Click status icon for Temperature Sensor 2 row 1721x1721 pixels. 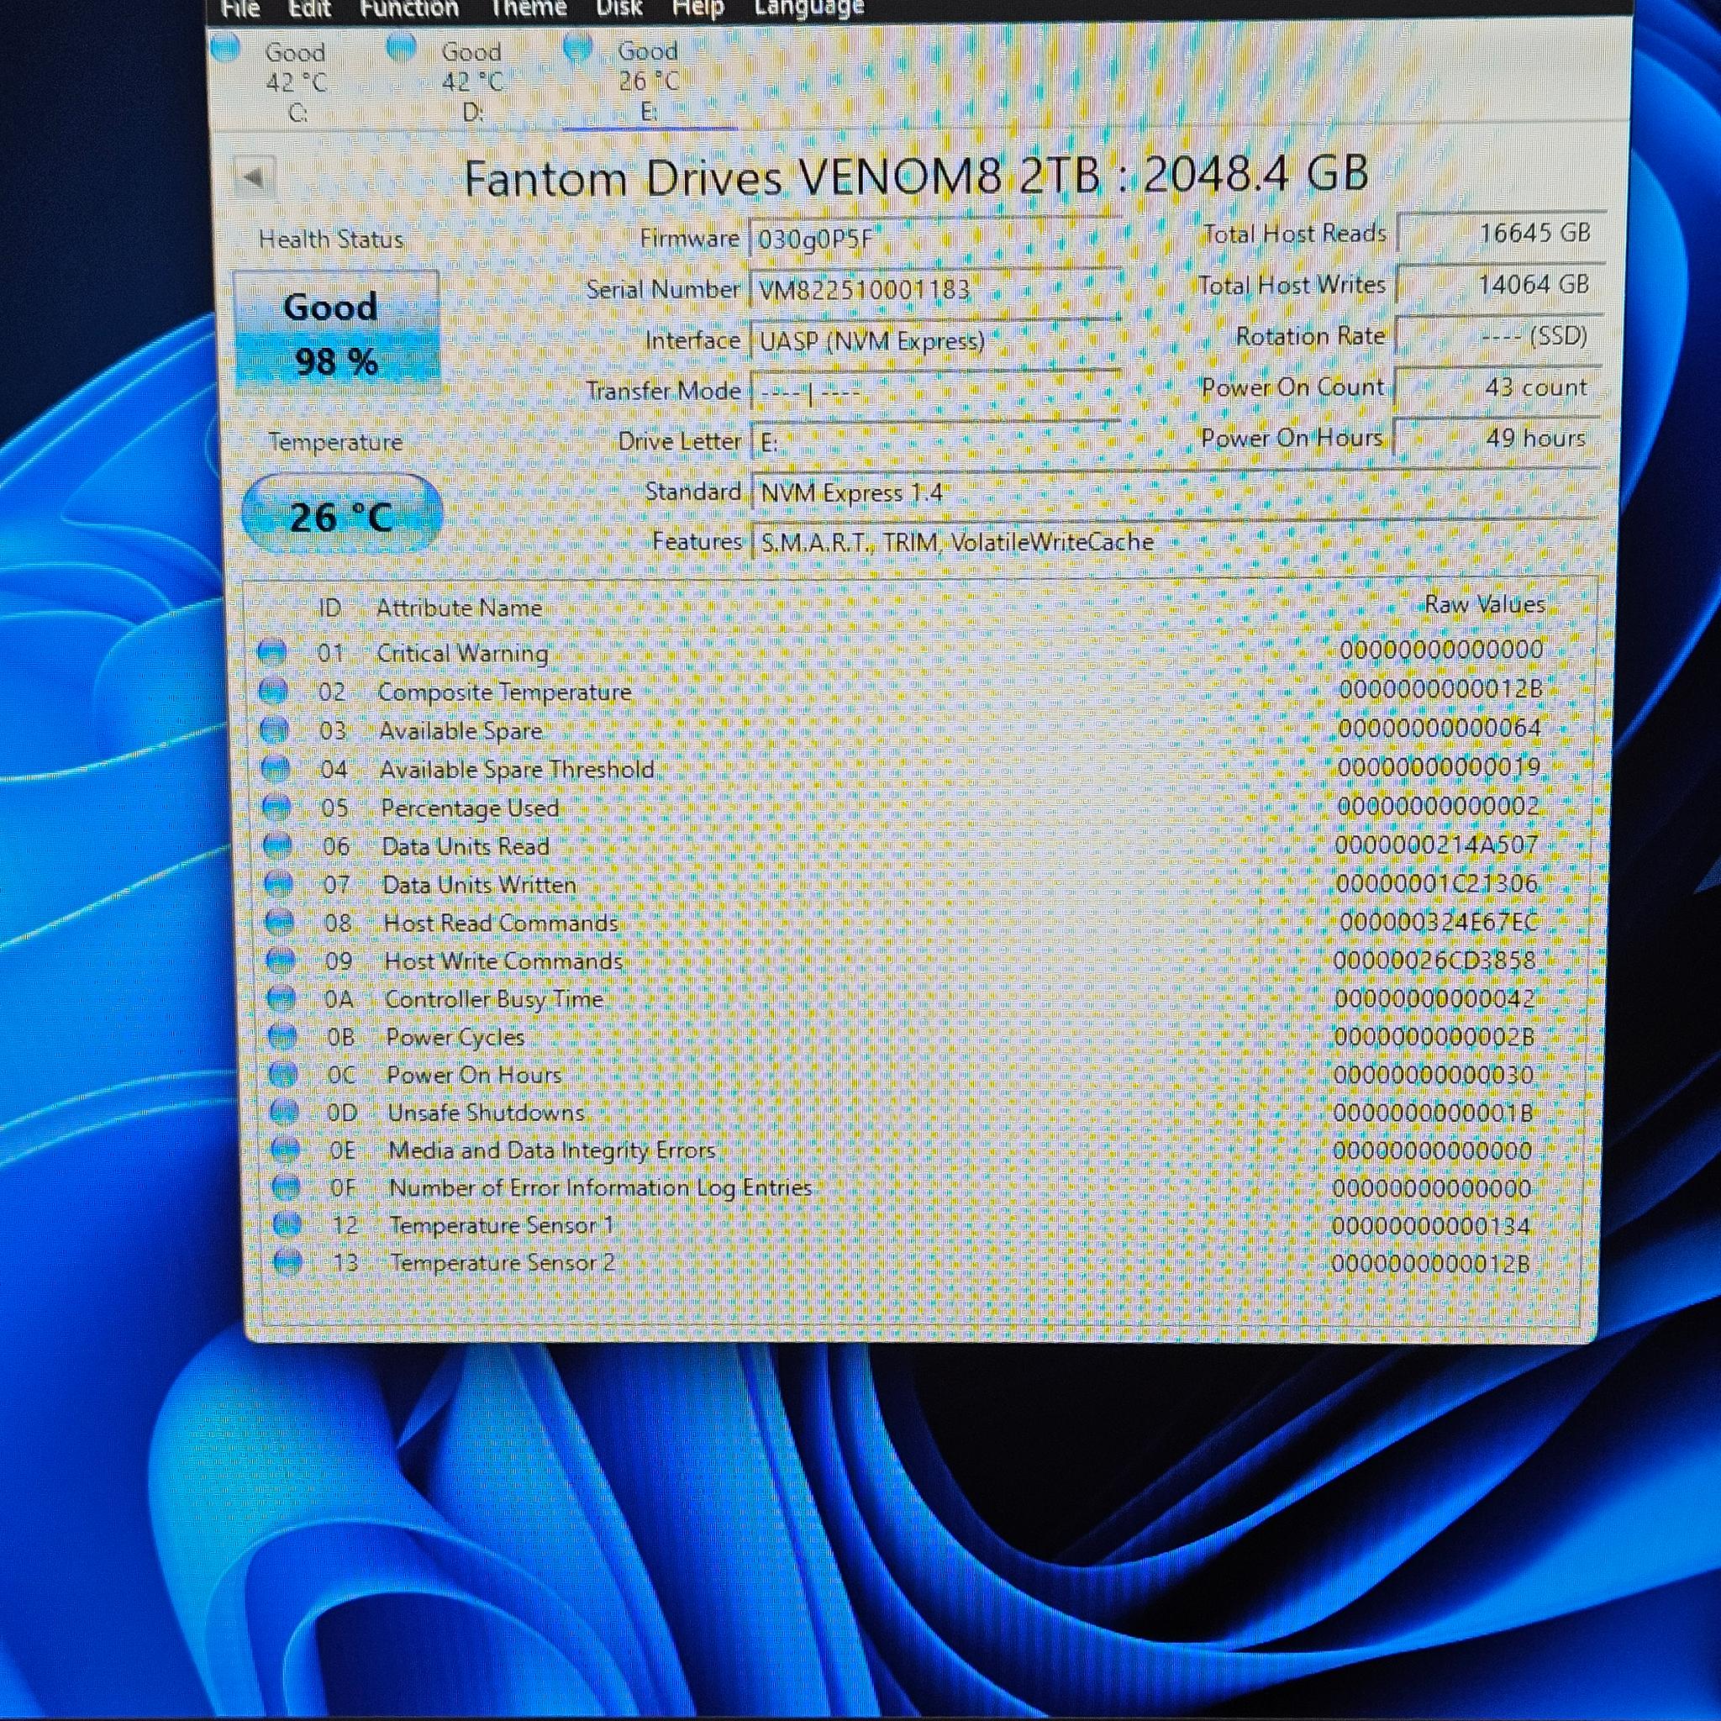coord(287,1261)
